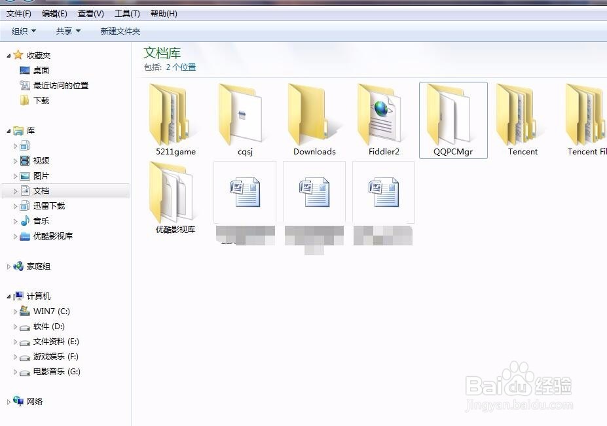This screenshot has height=426, width=607.
Task: Select the third Word document icon
Action: 384,192
